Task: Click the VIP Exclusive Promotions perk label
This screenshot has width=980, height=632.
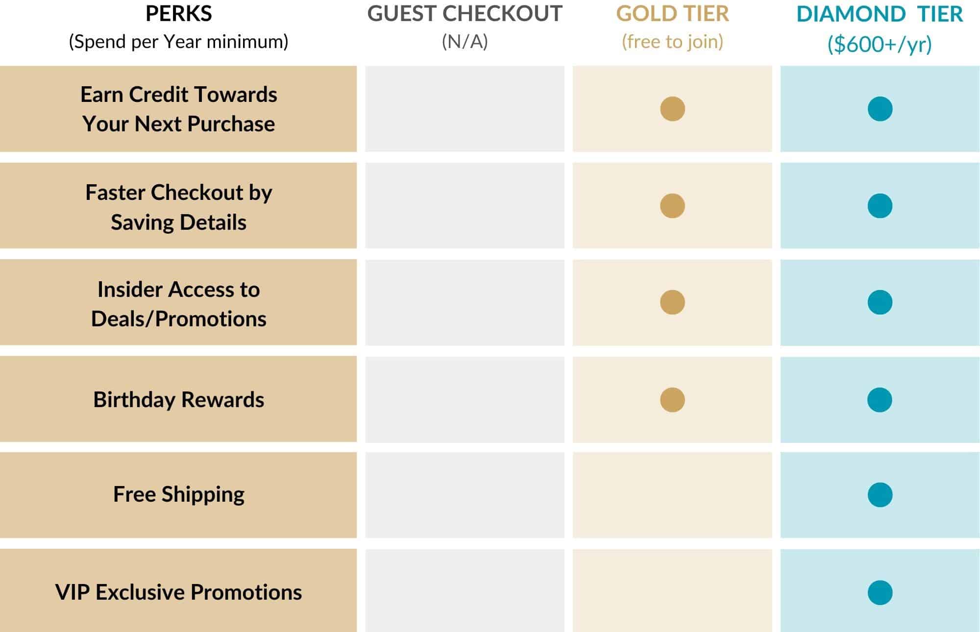Action: click(x=178, y=592)
